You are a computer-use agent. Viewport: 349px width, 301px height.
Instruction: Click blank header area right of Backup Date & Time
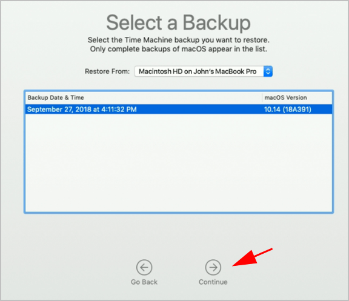(x=173, y=98)
